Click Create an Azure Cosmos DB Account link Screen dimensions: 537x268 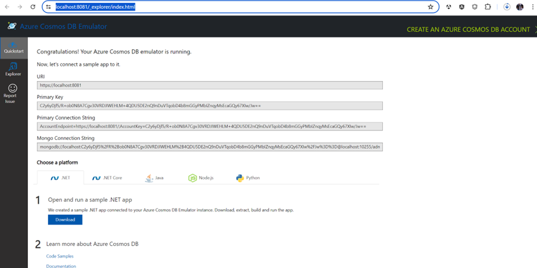(468, 29)
